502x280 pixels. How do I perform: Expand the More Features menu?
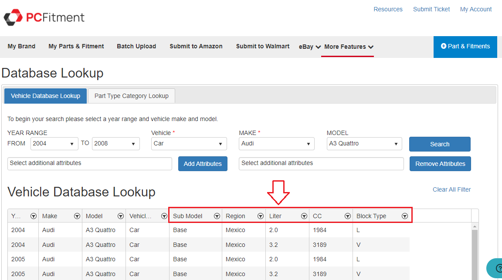pyautogui.click(x=349, y=47)
